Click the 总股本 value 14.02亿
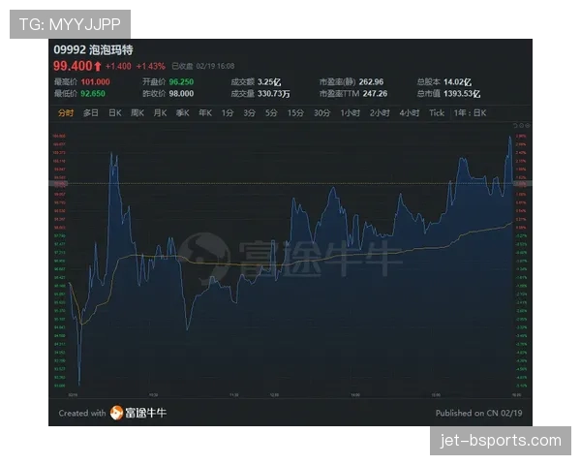The height and width of the screenshot is (465, 581). 458,82
